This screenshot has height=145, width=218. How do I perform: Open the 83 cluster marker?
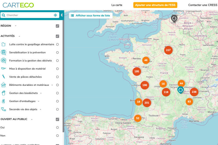click(189, 101)
